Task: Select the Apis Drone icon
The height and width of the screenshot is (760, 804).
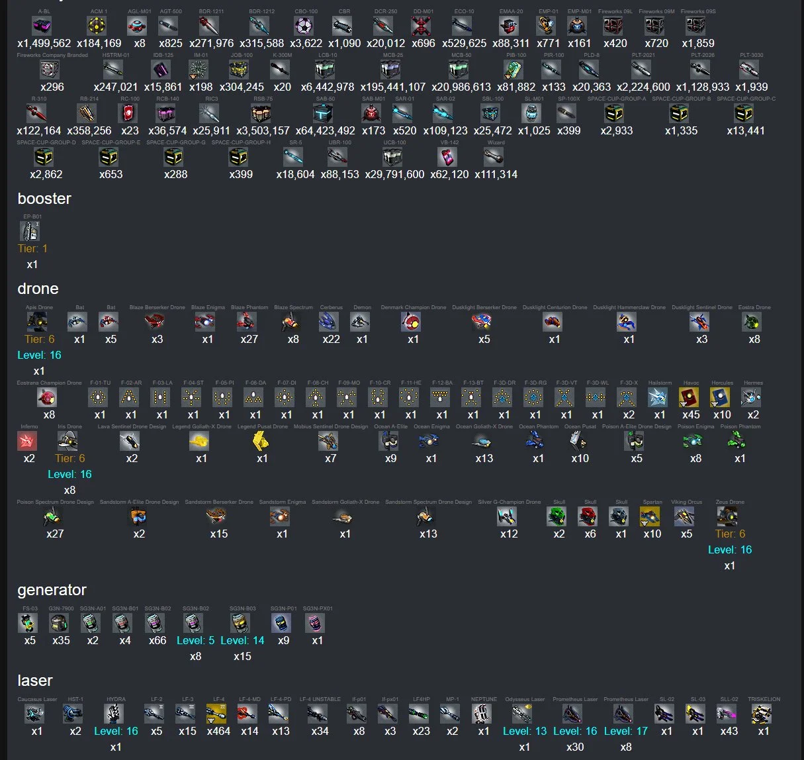Action: (x=38, y=321)
